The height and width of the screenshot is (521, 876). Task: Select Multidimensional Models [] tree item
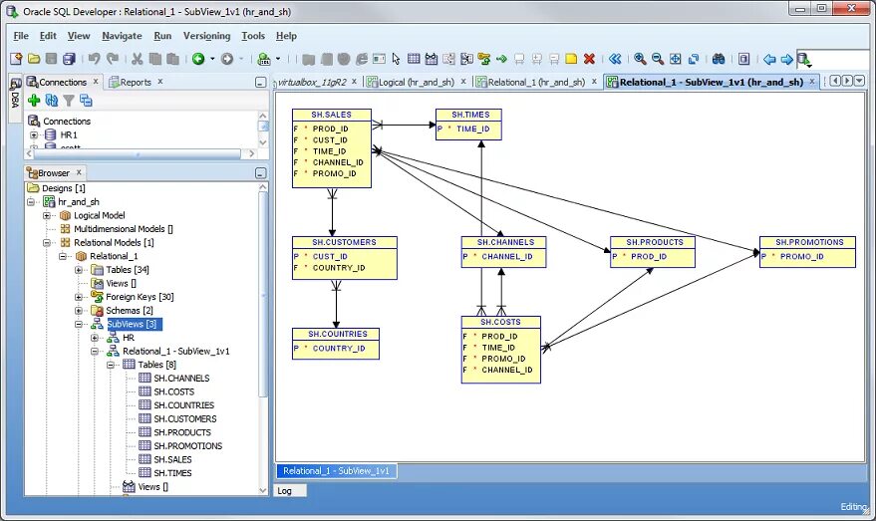tap(124, 229)
